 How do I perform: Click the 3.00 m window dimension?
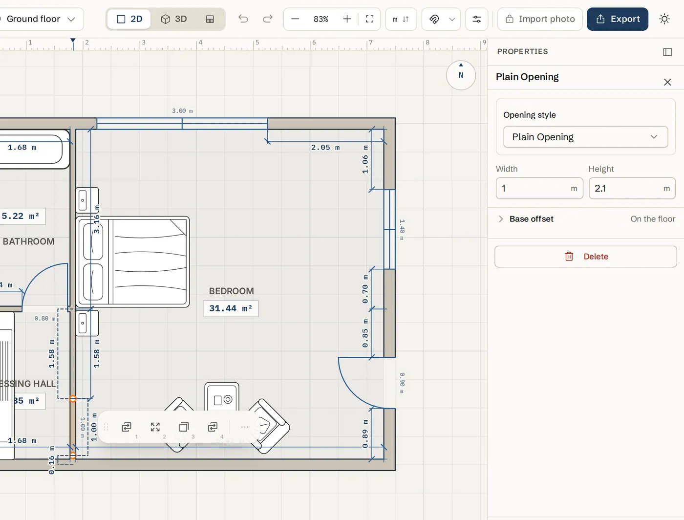[x=182, y=111]
